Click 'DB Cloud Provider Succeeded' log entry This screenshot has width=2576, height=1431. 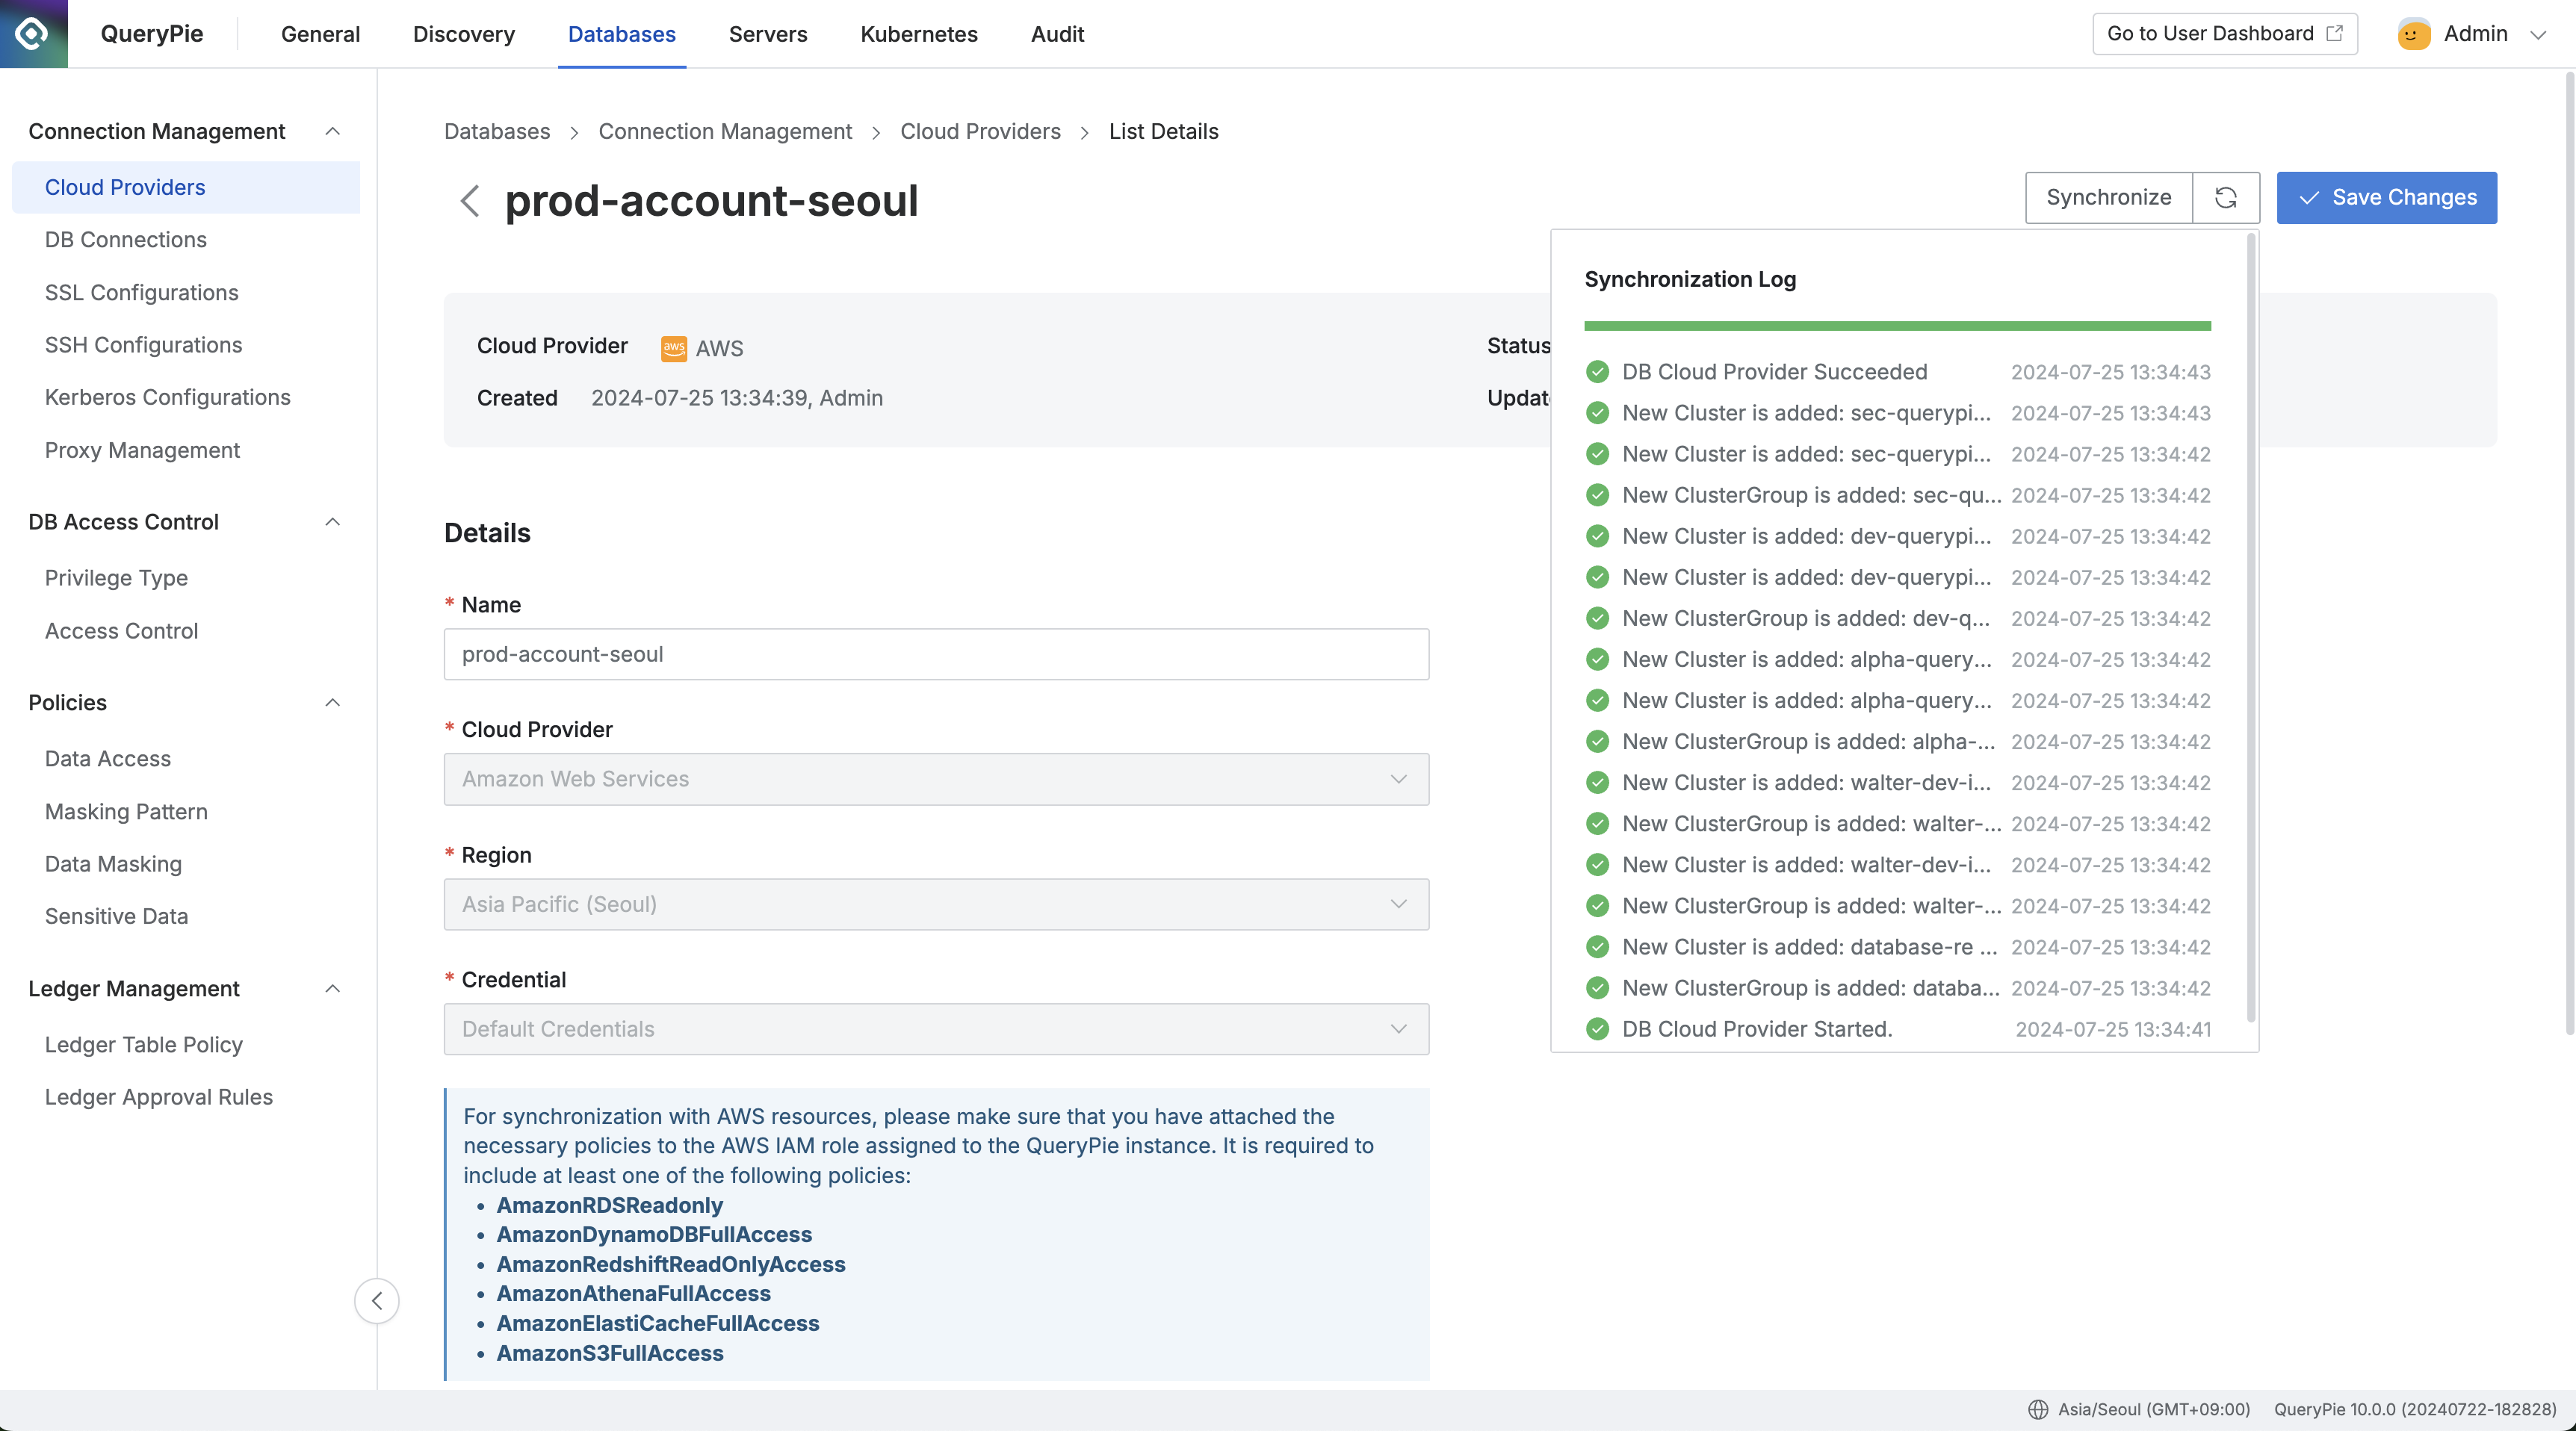pyautogui.click(x=1898, y=372)
